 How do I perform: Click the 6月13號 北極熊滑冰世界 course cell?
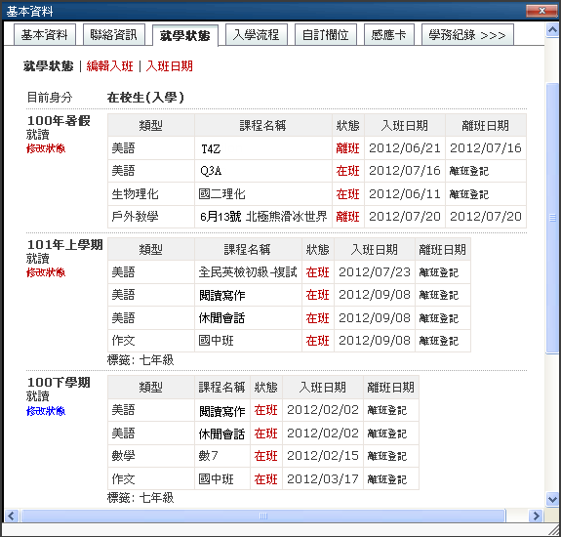click(263, 217)
